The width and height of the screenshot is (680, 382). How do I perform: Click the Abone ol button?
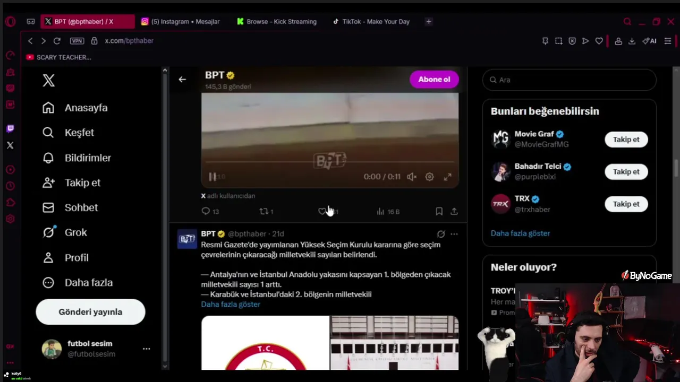point(434,80)
